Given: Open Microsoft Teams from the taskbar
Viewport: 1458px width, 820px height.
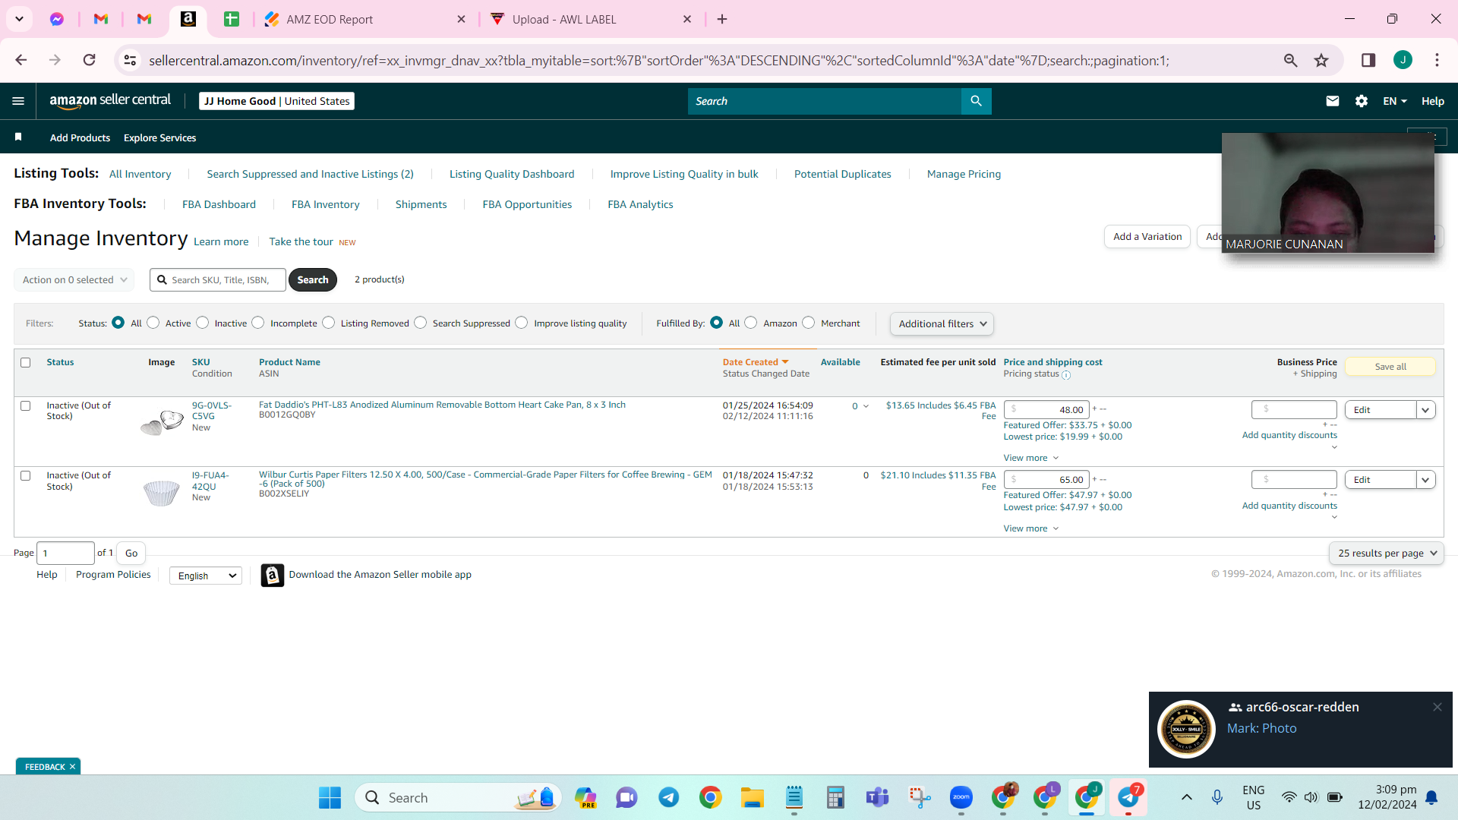Looking at the screenshot, I should coord(877,797).
